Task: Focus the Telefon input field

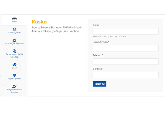Action: click(126, 61)
